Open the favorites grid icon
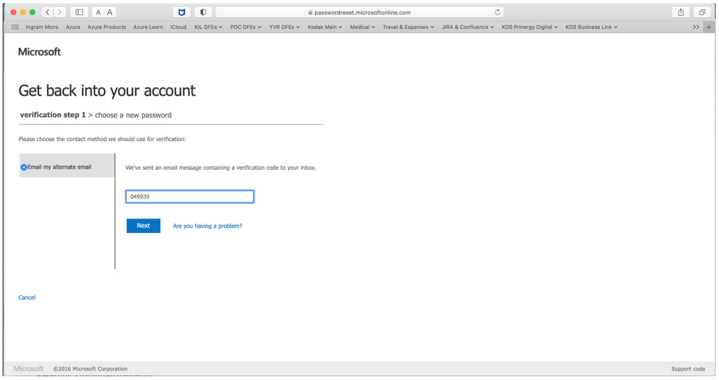Image resolution: width=719 pixels, height=380 pixels. pos(15,27)
